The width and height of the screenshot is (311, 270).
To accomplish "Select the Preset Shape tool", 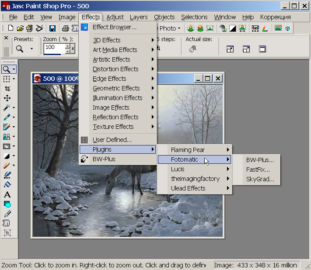I will tap(7, 204).
